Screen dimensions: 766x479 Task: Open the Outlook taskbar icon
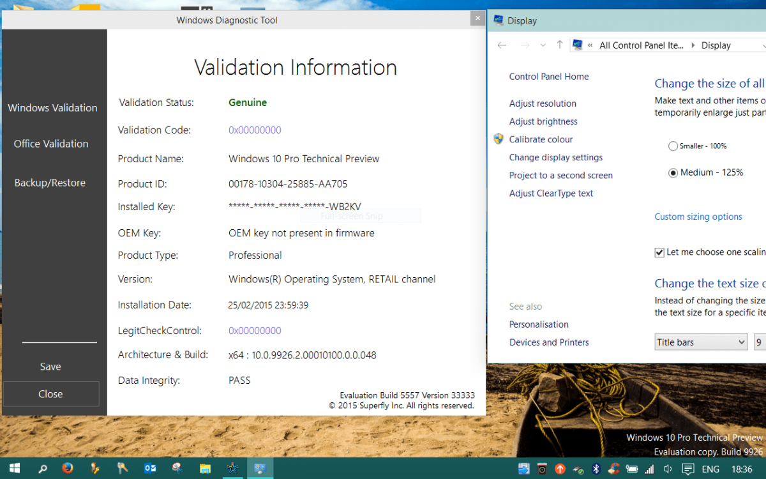[150, 468]
